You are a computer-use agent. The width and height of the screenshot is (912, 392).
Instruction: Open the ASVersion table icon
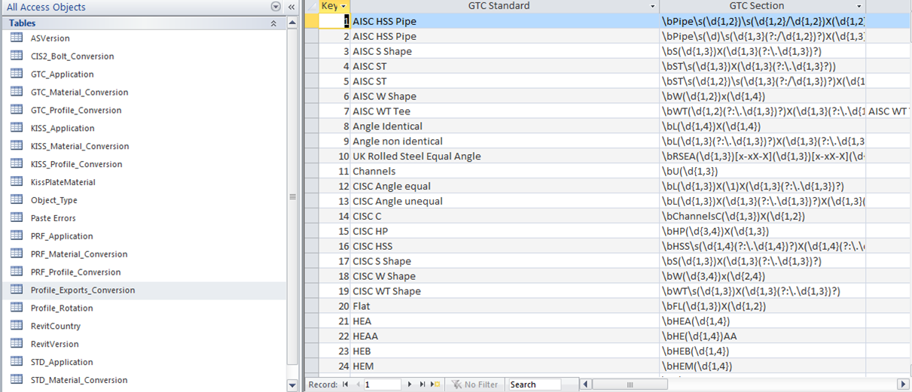17,38
